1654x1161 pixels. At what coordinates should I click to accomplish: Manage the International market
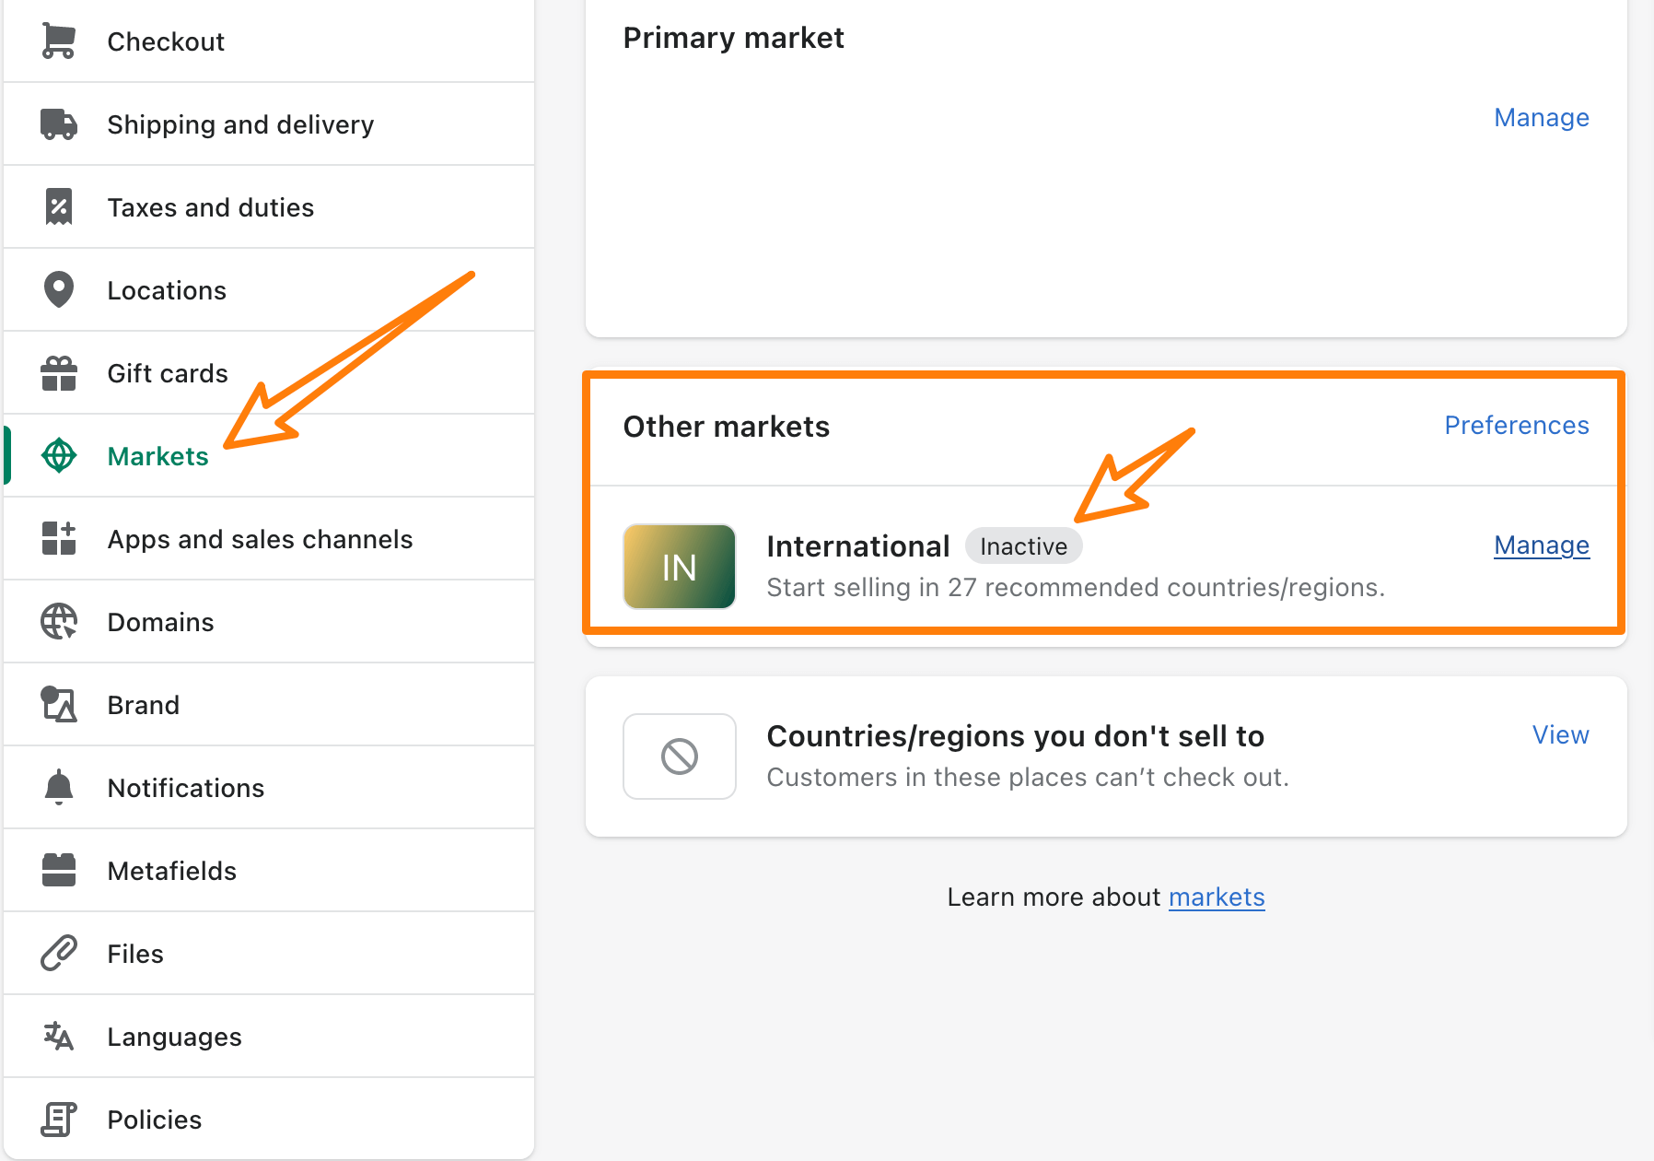[x=1541, y=545]
